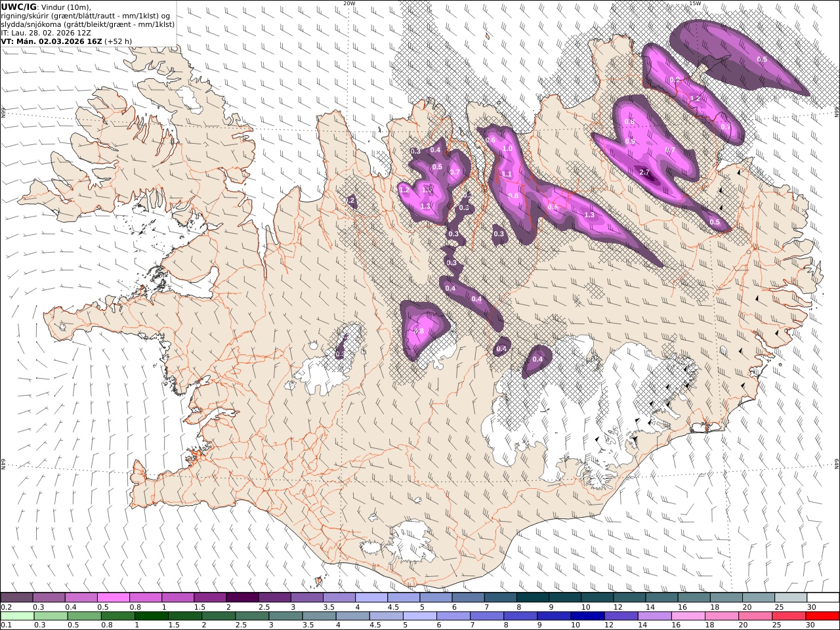Image resolution: width=840 pixels, height=630 pixels.
Task: Select the light periwinkle 5 swatch in the lower scale
Action: coord(420,616)
